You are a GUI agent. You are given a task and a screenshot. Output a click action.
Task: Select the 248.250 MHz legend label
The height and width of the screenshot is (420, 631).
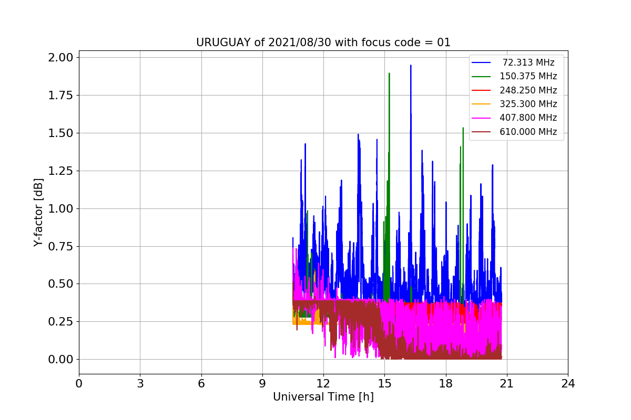tap(528, 90)
